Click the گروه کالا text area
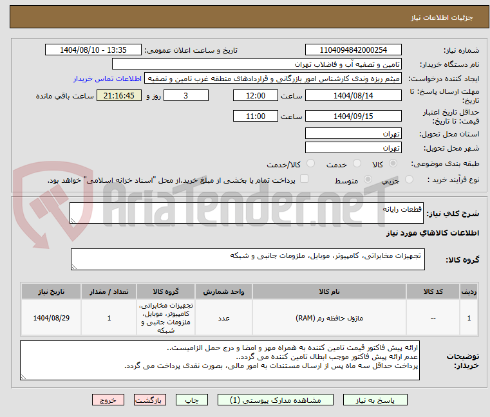The image size is (490, 417). click(x=247, y=259)
